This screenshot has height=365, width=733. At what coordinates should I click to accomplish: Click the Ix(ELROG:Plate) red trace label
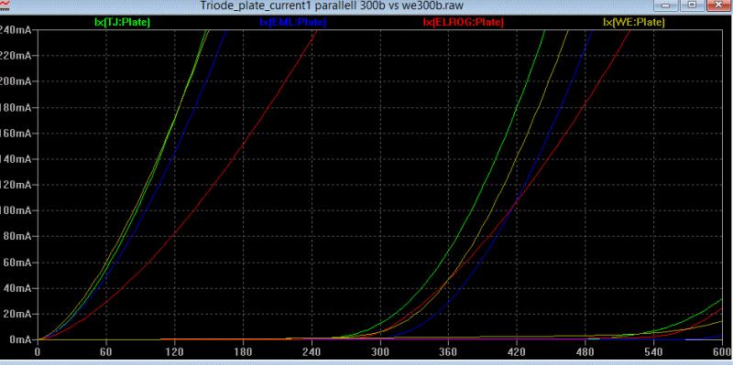point(463,22)
